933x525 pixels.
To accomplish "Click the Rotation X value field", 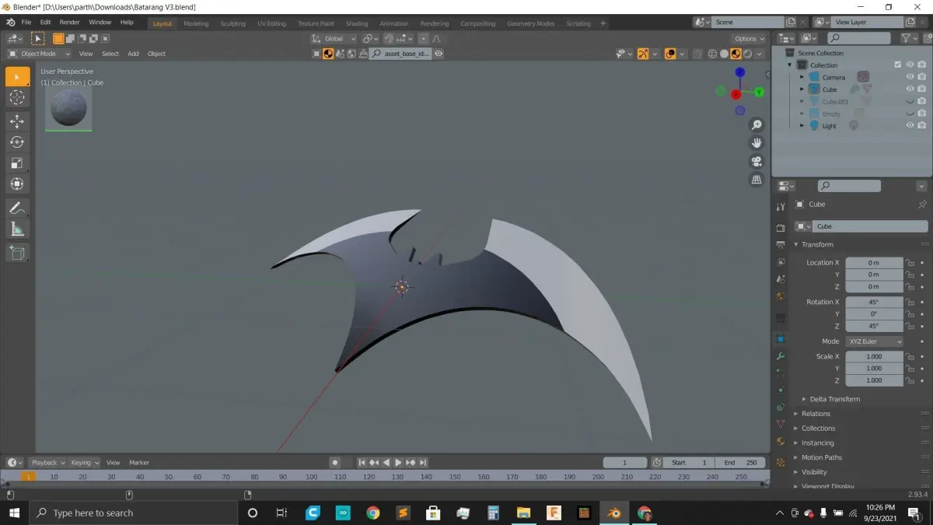I will [874, 302].
